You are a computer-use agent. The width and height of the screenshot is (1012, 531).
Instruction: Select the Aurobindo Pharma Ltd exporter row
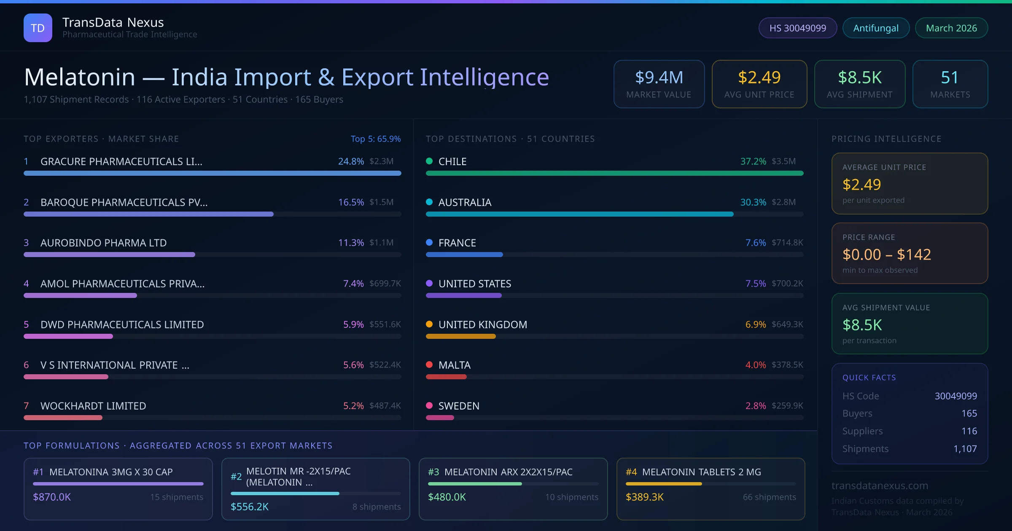pyautogui.click(x=103, y=243)
